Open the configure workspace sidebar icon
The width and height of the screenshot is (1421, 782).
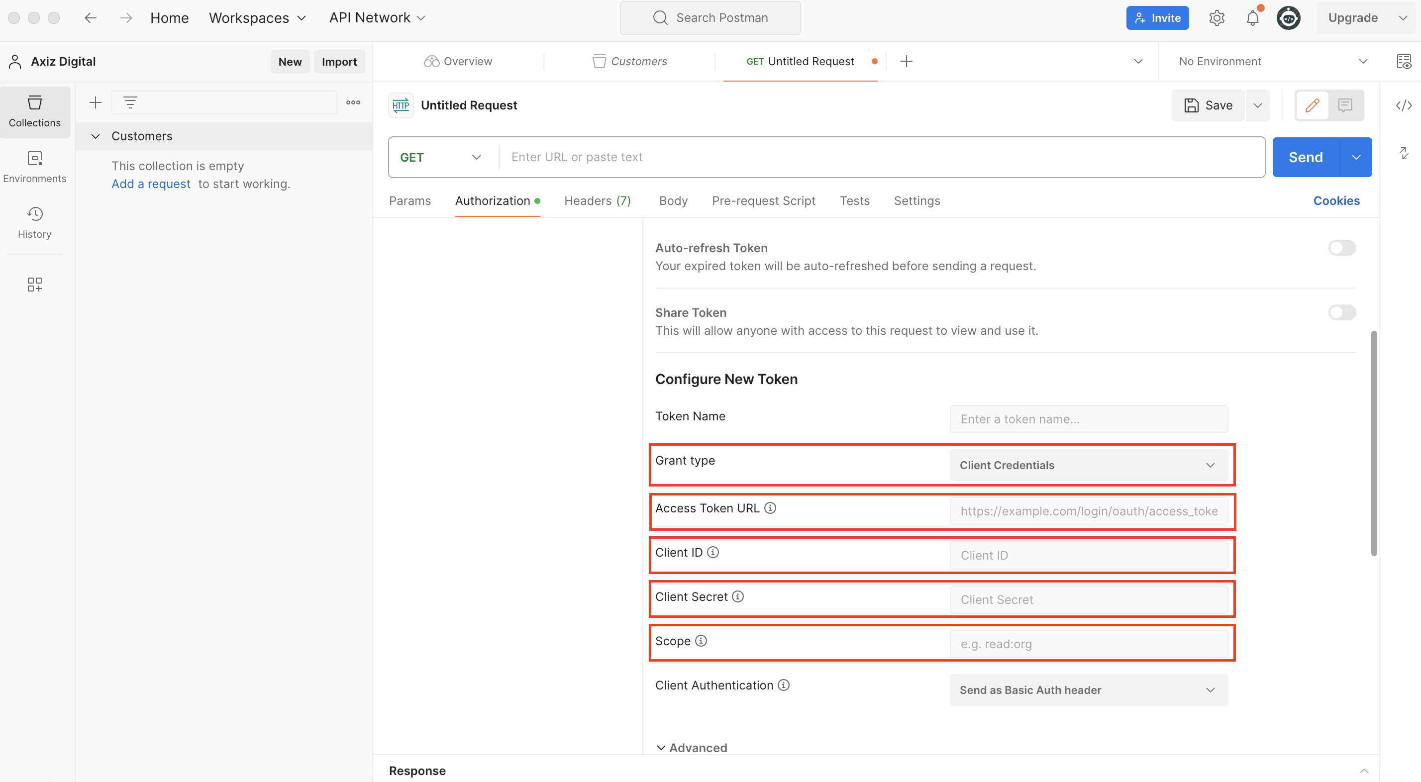[x=35, y=284]
